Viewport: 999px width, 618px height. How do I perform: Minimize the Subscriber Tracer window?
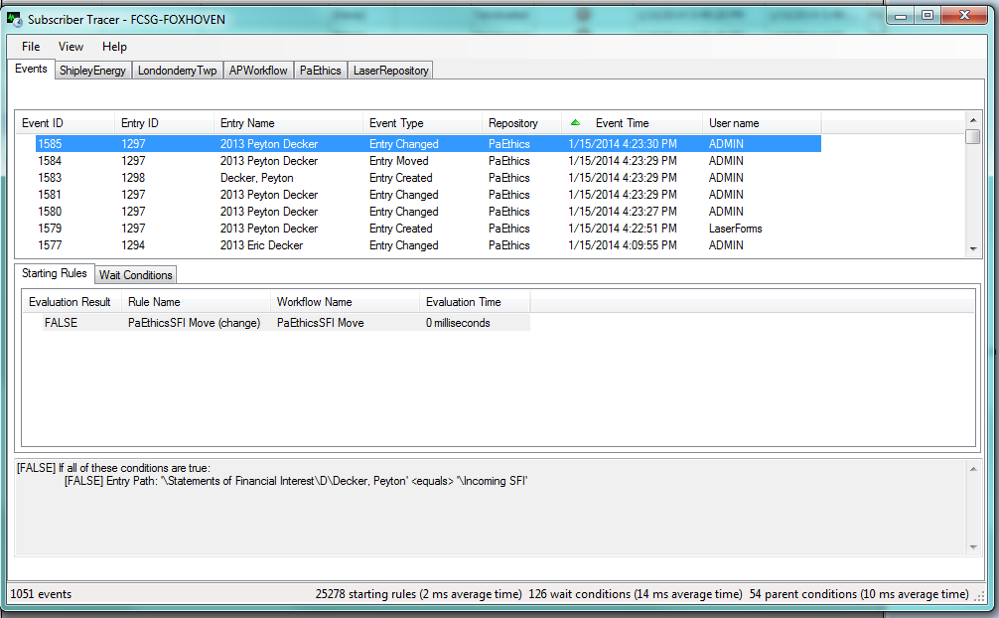(x=901, y=15)
